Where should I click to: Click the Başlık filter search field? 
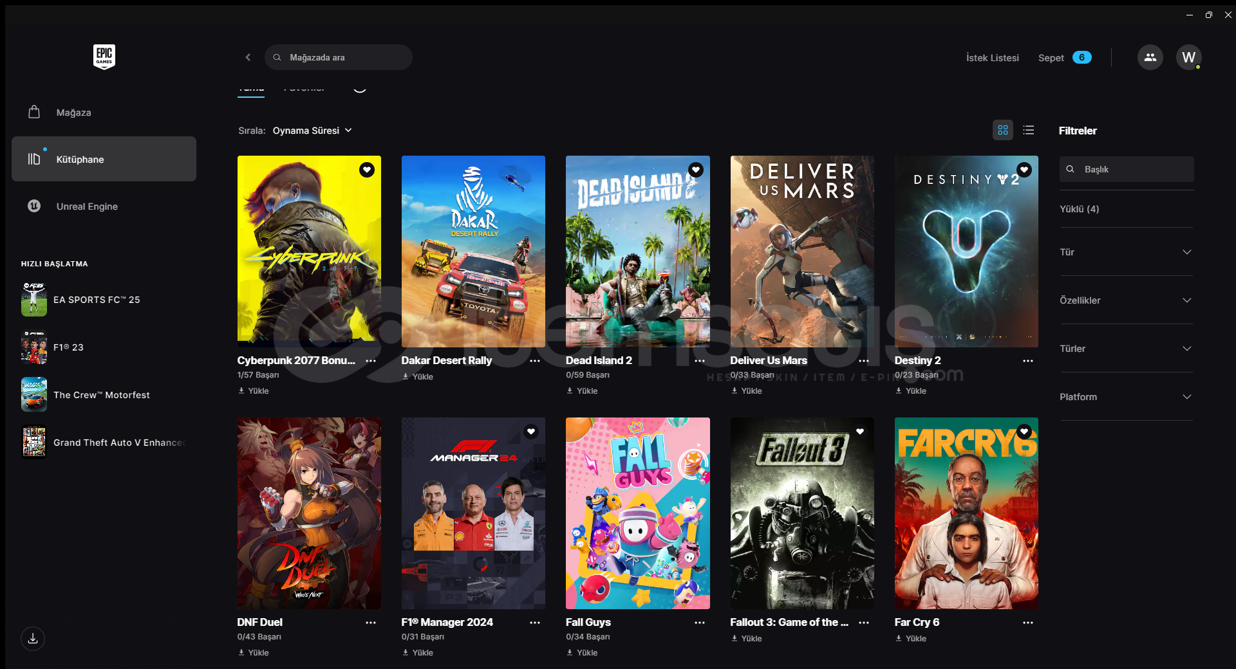click(x=1127, y=169)
